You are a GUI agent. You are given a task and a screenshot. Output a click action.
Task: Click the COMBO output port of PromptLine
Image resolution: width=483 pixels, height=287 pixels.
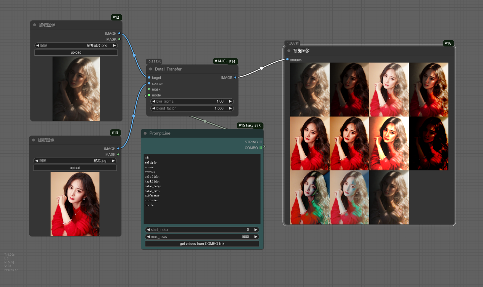[261, 148]
